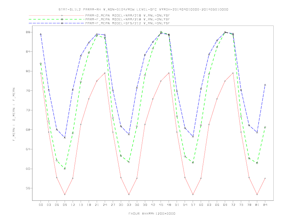Click red plus data point at hour 24
Image resolution: width=289 pixels, height=223 pixels.
click(105, 73)
